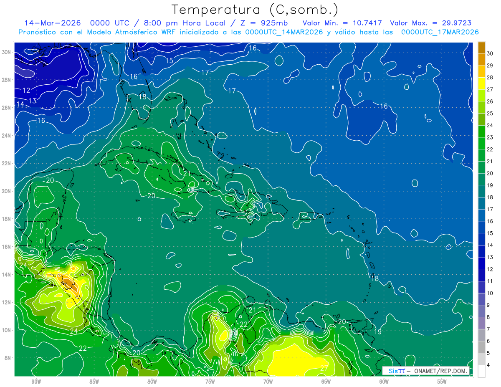501x387 pixels.
Task: Click the "70W" longitude axis label
Action: tap(268, 382)
